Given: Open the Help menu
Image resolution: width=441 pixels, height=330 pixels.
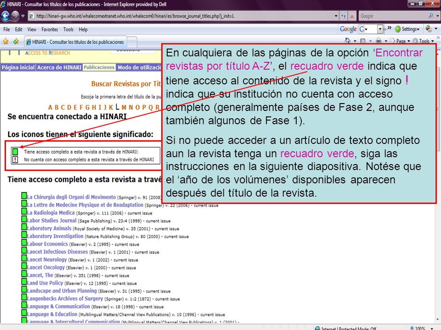Looking at the screenshot, I should (x=83, y=29).
